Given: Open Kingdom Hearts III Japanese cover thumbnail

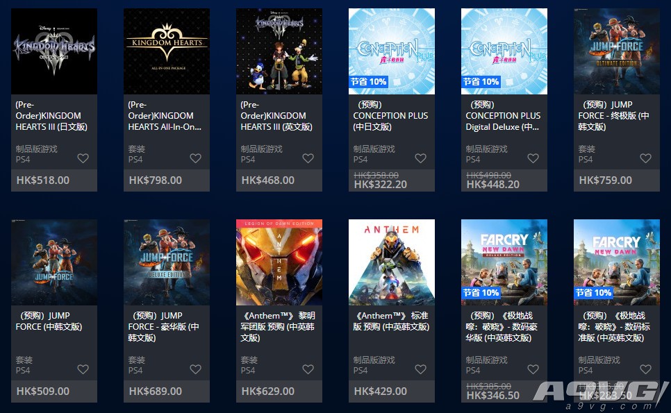Looking at the screenshot, I should 54,51.
